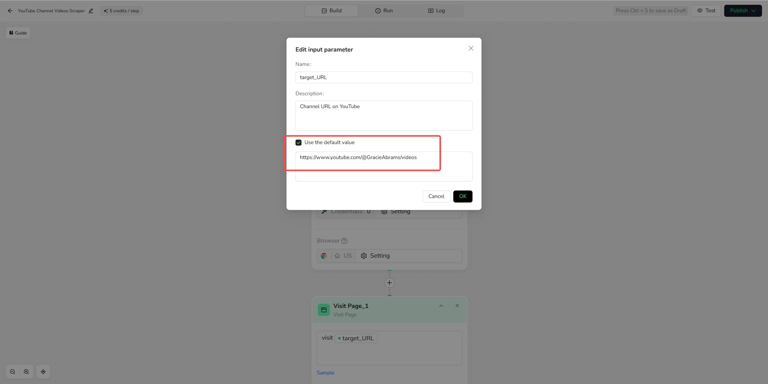Click the plus icon to add a step
This screenshot has height=384, width=768.
pyautogui.click(x=389, y=283)
